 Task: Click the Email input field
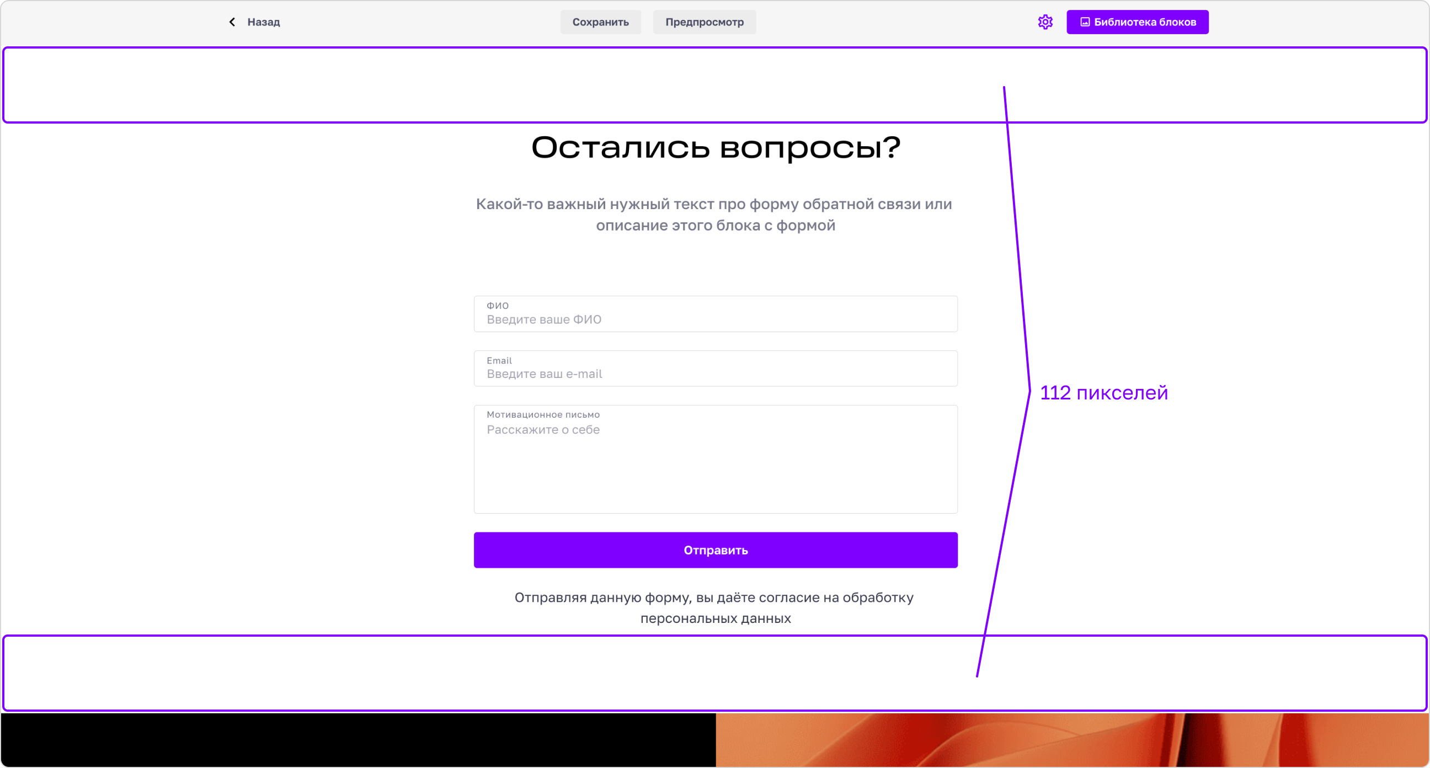[716, 368]
